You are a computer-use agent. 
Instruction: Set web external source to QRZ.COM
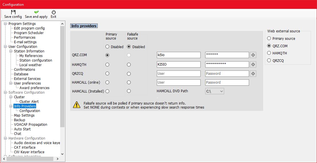coord(269,46)
